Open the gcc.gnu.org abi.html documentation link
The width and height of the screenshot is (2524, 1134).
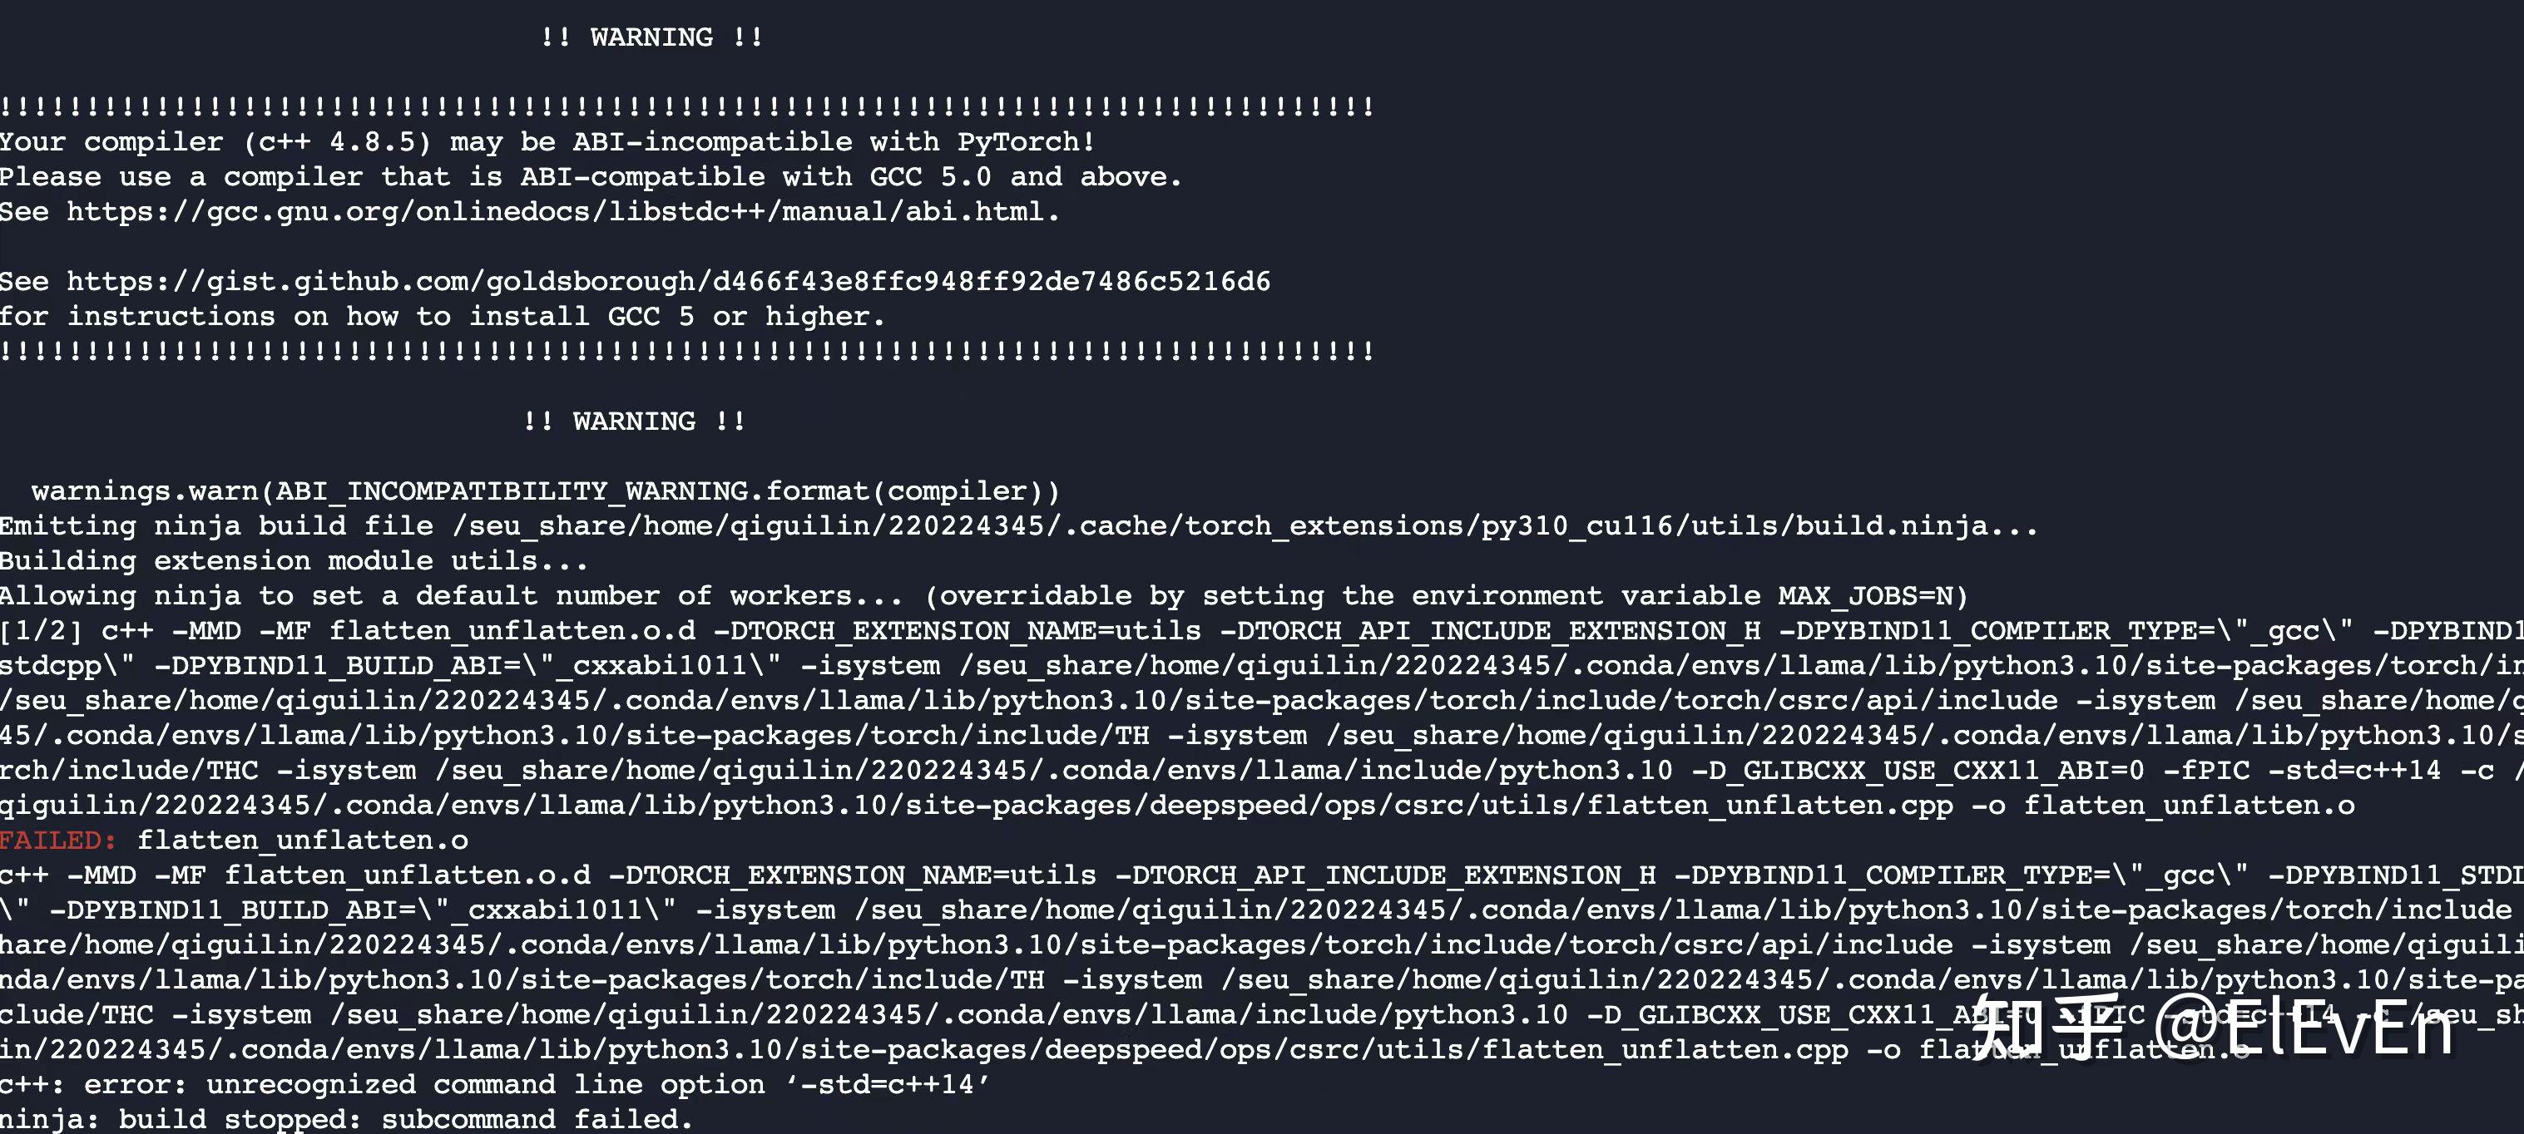pyautogui.click(x=562, y=211)
